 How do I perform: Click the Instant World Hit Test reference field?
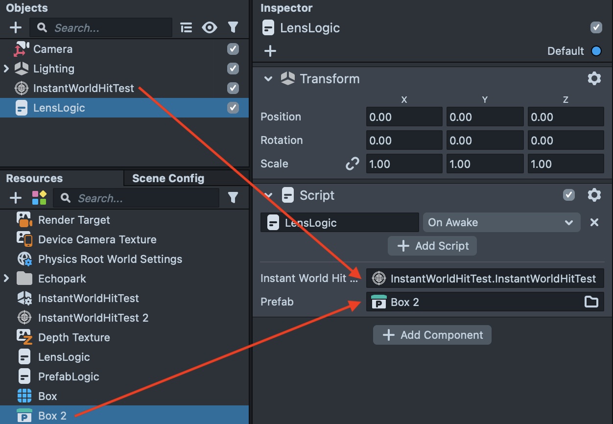(x=485, y=278)
